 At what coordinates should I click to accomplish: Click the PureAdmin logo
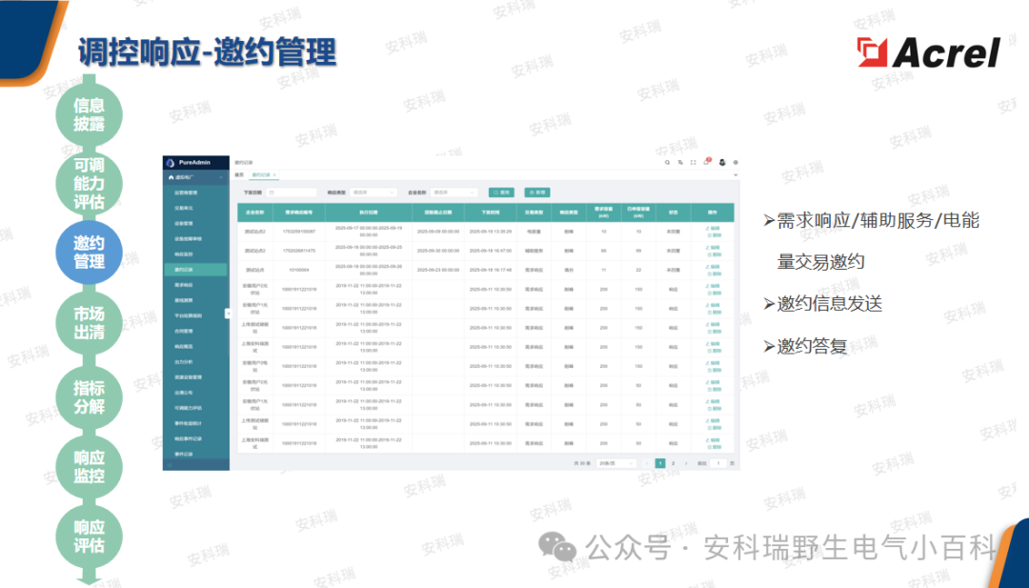click(x=171, y=163)
